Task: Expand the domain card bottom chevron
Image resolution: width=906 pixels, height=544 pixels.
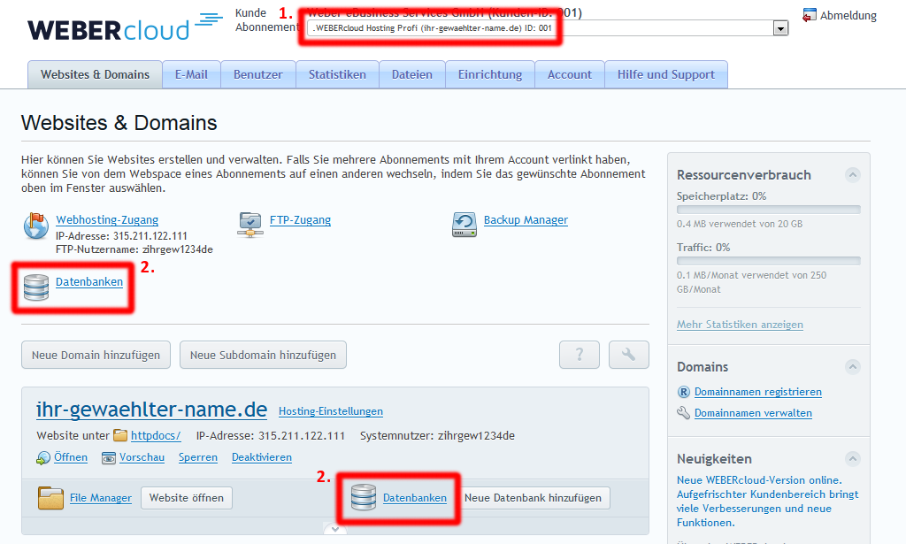Action: click(335, 529)
